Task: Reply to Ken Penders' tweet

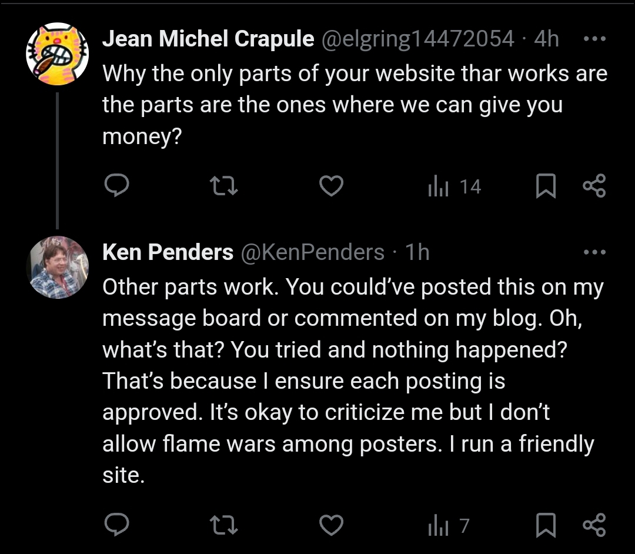Action: (x=116, y=525)
